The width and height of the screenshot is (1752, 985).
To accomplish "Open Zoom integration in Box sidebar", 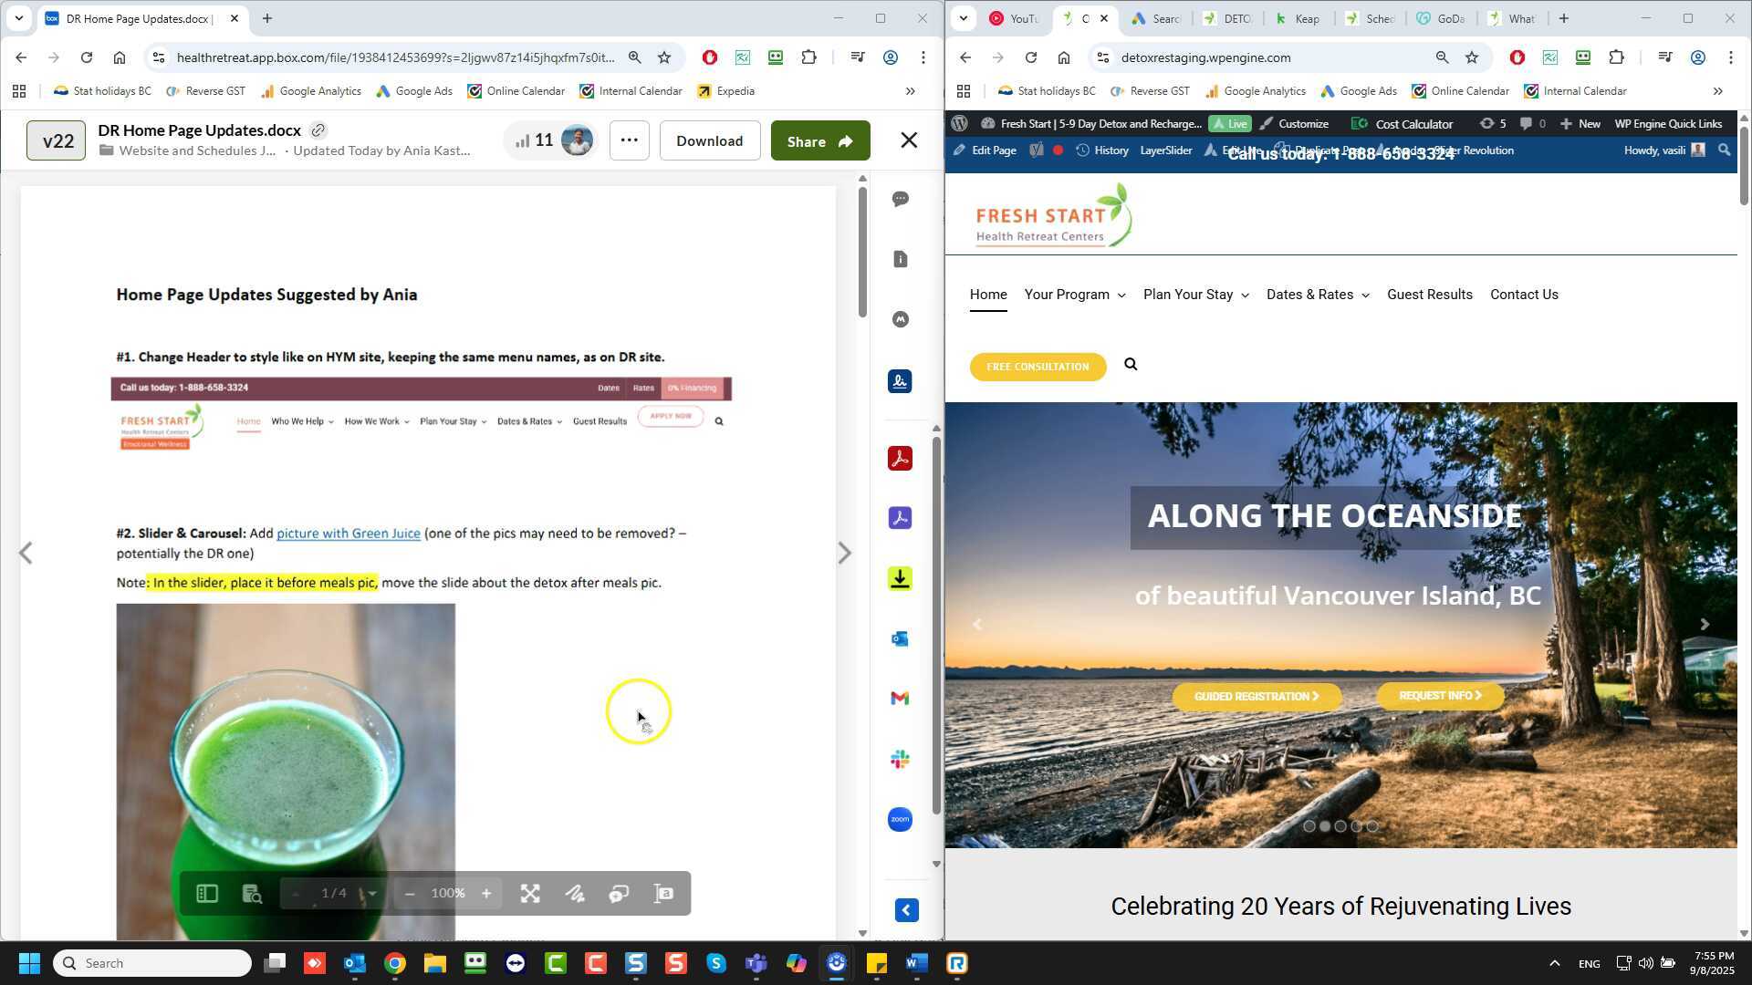I will tap(900, 819).
